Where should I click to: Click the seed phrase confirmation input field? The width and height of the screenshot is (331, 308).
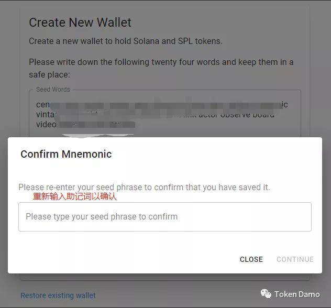click(165, 217)
